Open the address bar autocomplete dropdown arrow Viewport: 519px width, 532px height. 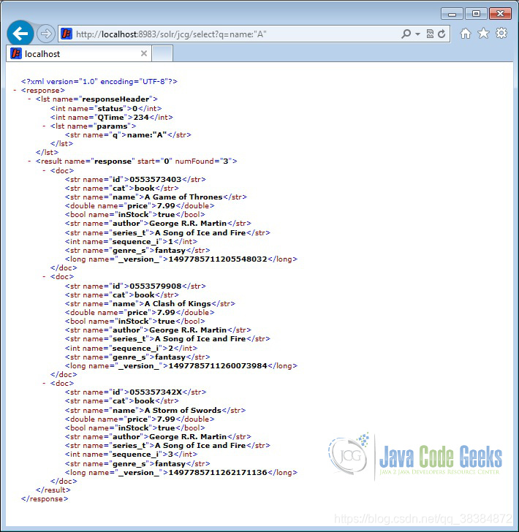(x=417, y=34)
